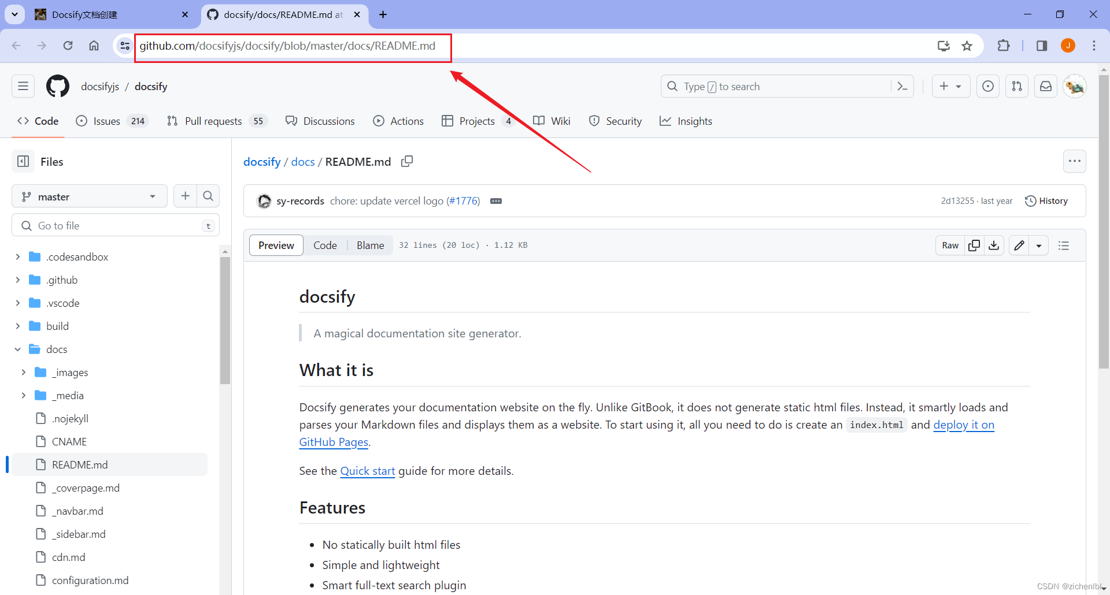1110x595 pixels.
Task: Download the raw README.md file
Action: pyautogui.click(x=994, y=246)
